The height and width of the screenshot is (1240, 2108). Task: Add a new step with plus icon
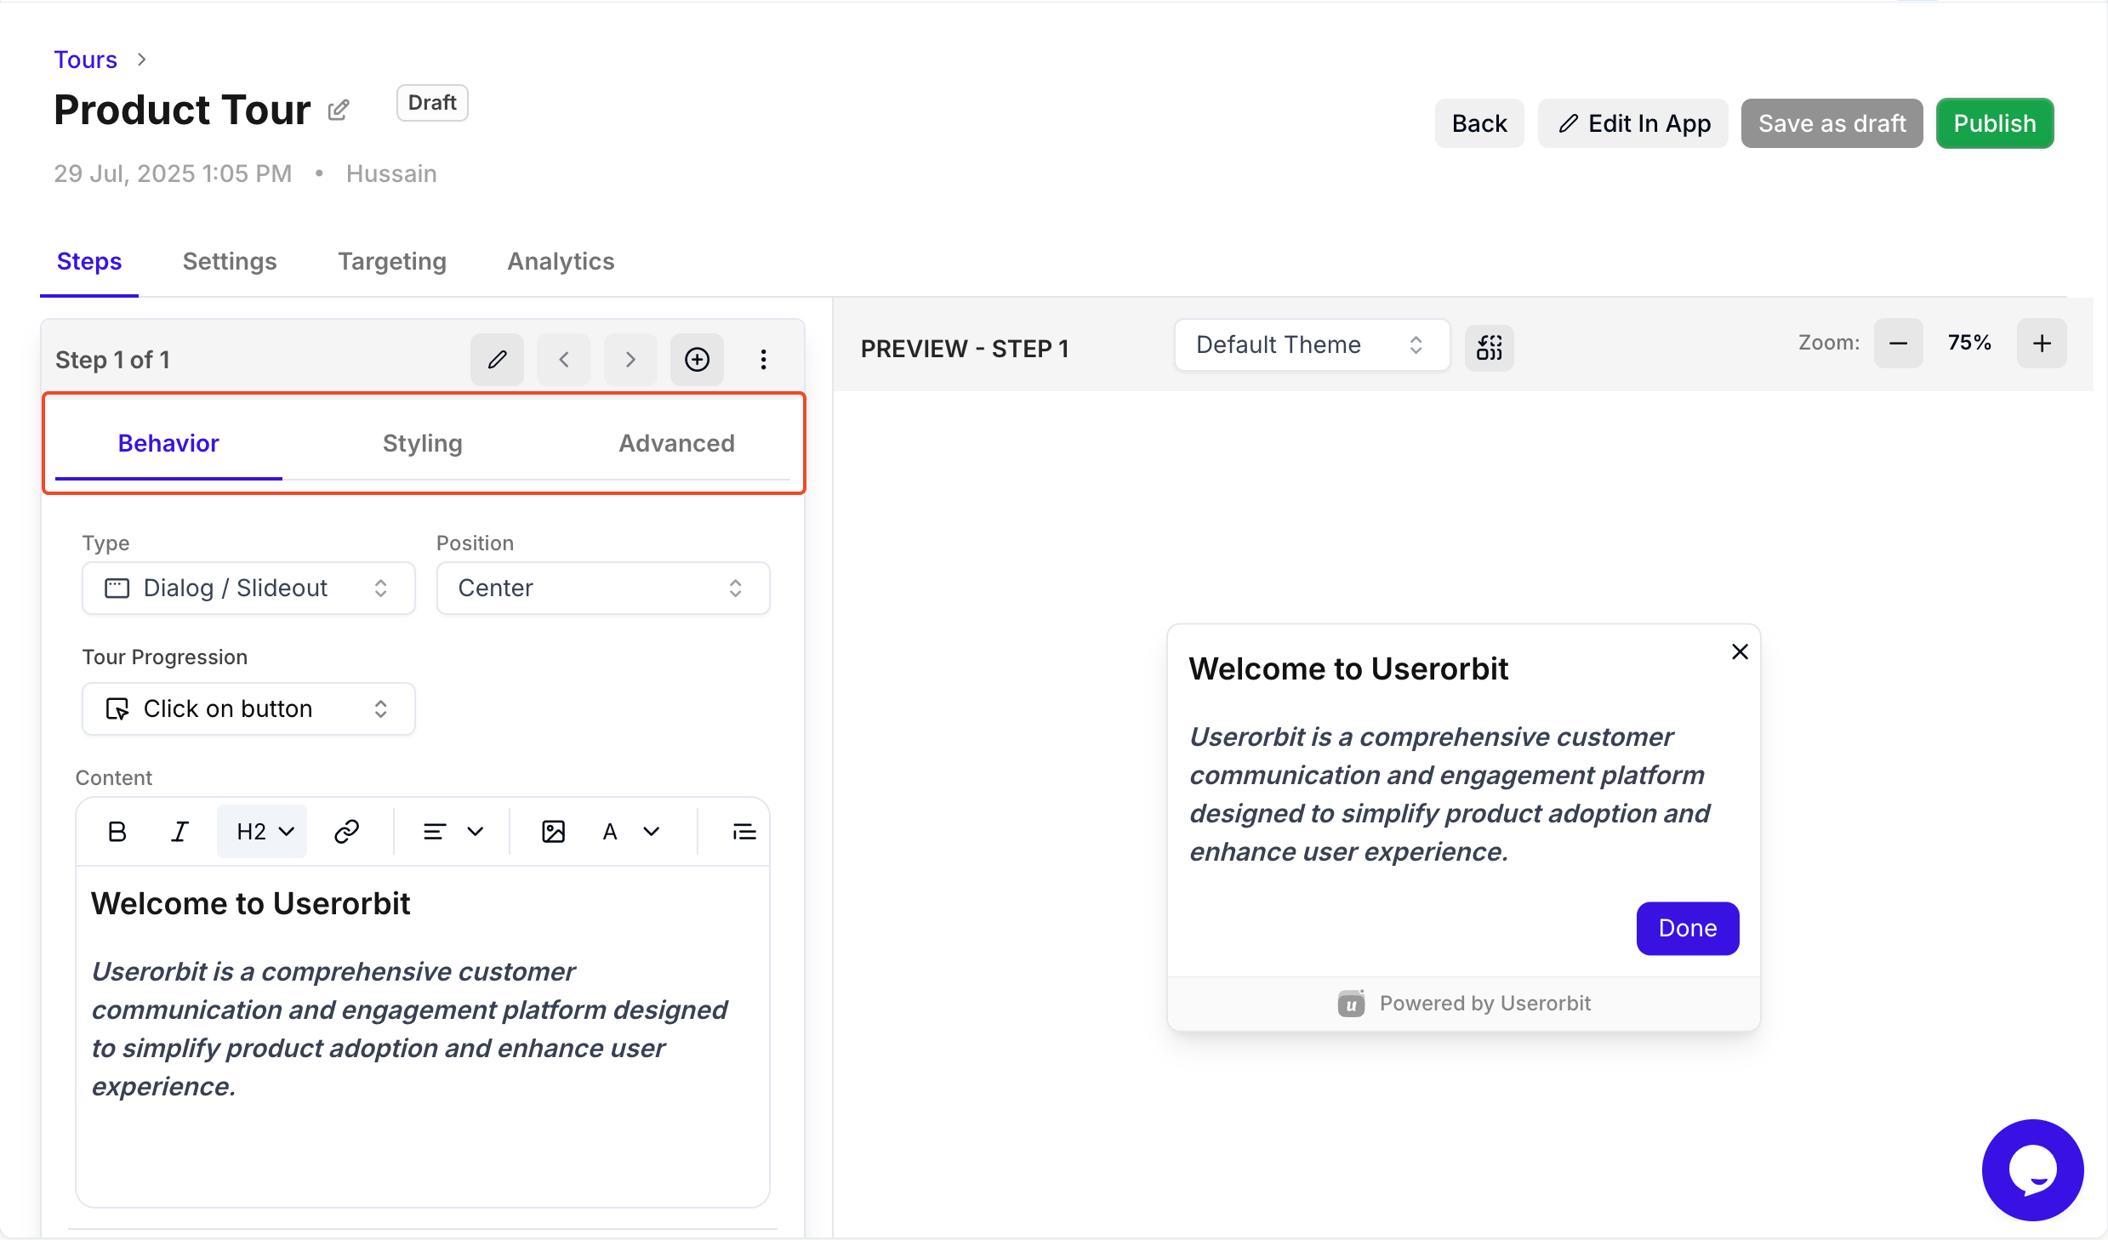697,360
